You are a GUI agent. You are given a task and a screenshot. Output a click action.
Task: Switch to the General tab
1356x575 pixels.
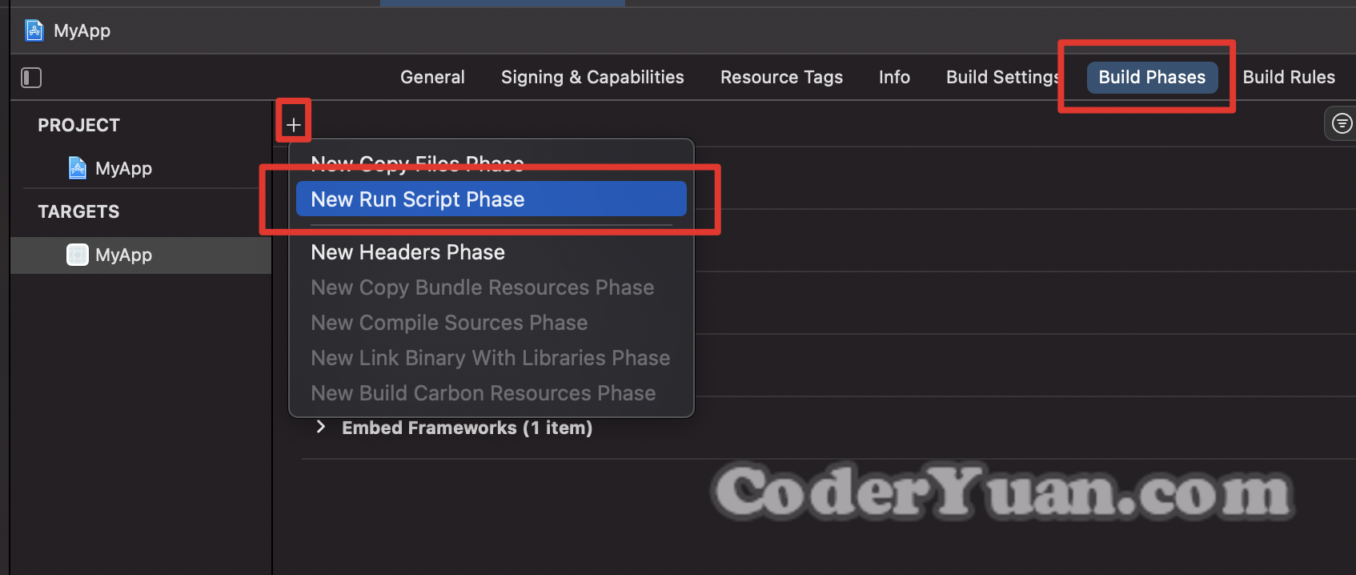click(432, 77)
